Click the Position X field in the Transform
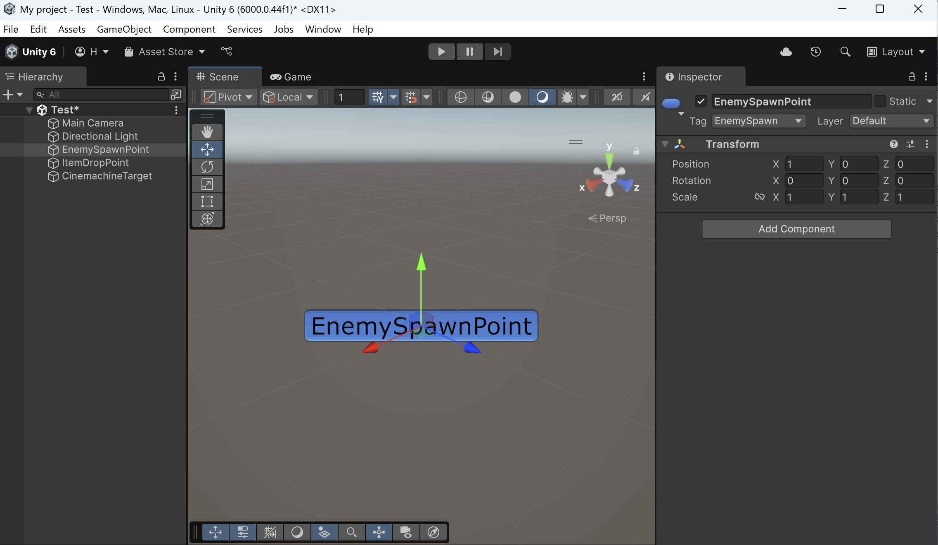The image size is (938, 545). pyautogui.click(x=804, y=164)
